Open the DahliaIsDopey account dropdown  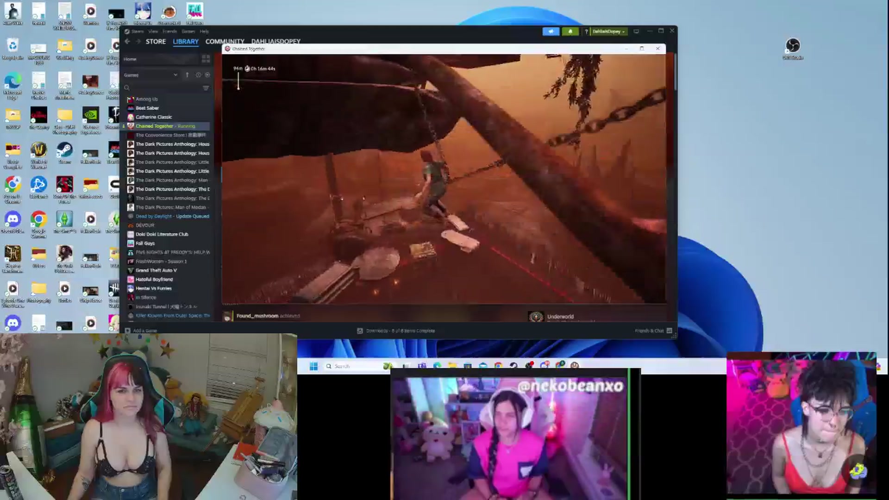[x=608, y=31]
